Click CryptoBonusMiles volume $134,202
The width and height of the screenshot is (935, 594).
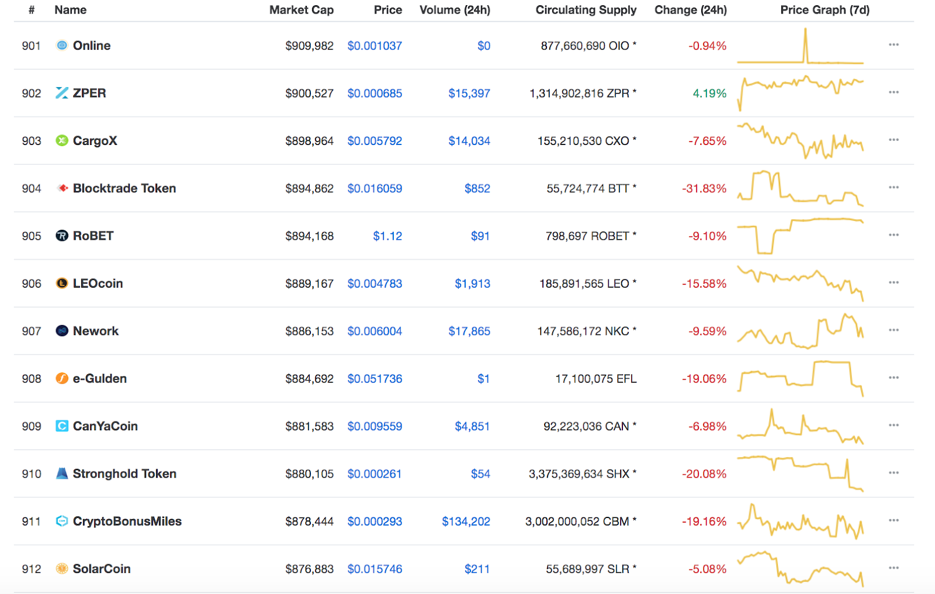point(466,521)
